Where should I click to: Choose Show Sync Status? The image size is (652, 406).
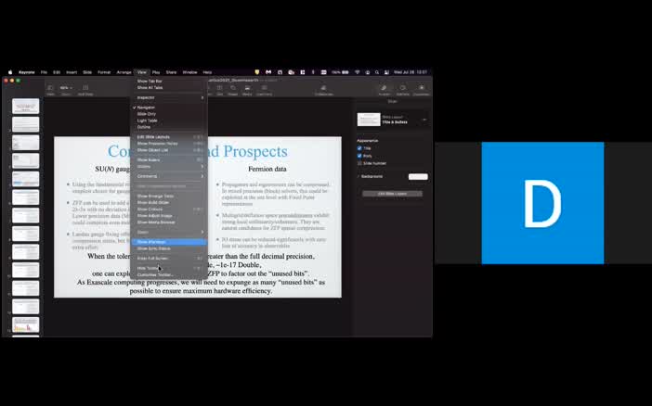coord(169,248)
